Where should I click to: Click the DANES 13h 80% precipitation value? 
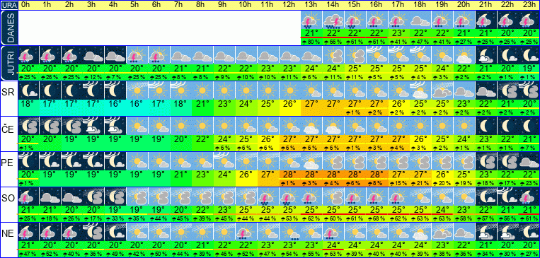click(311, 42)
